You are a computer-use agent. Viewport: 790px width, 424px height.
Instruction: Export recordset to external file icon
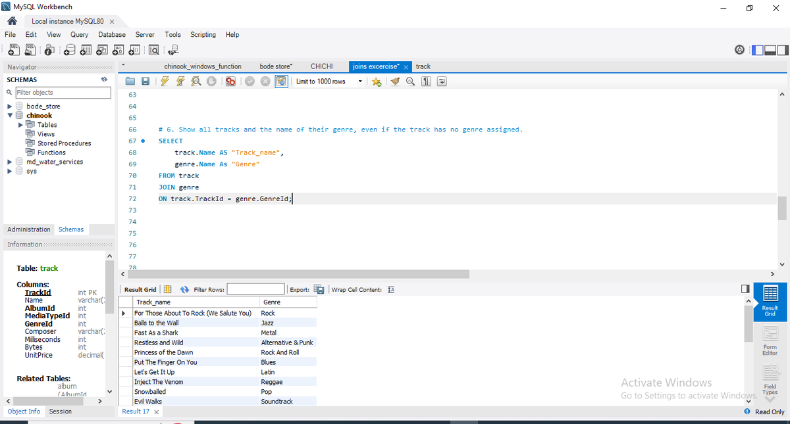pos(319,289)
